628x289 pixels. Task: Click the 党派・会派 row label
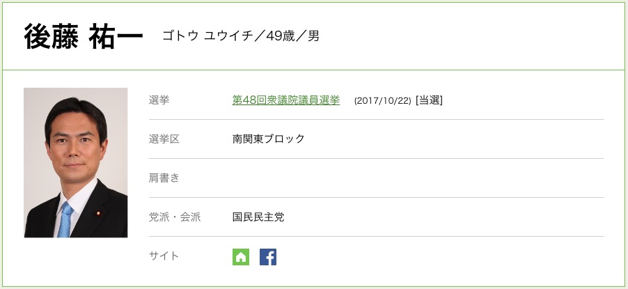point(175,217)
